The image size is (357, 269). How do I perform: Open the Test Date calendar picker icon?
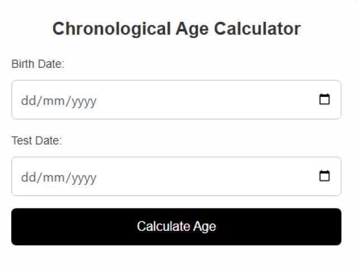point(324,177)
